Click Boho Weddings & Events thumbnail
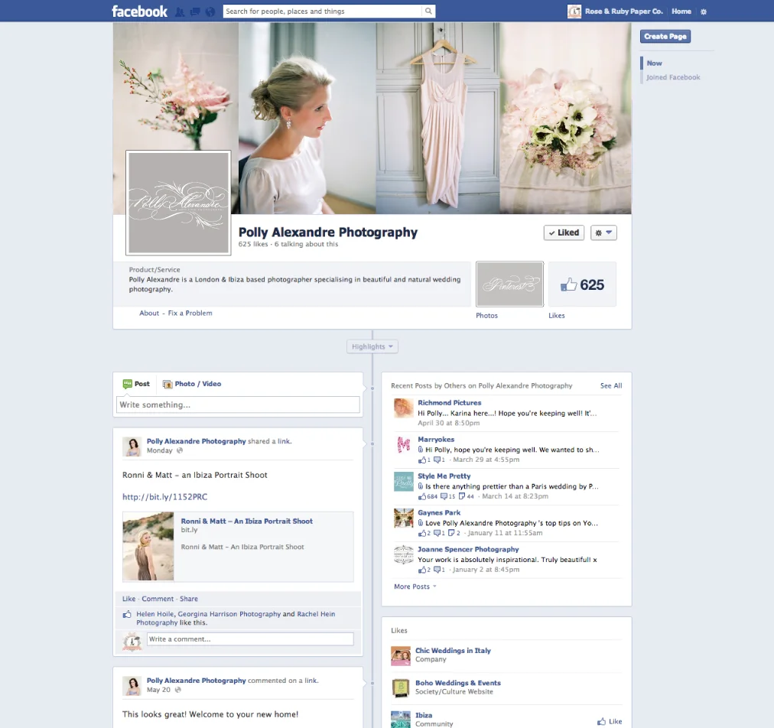 tap(400, 688)
